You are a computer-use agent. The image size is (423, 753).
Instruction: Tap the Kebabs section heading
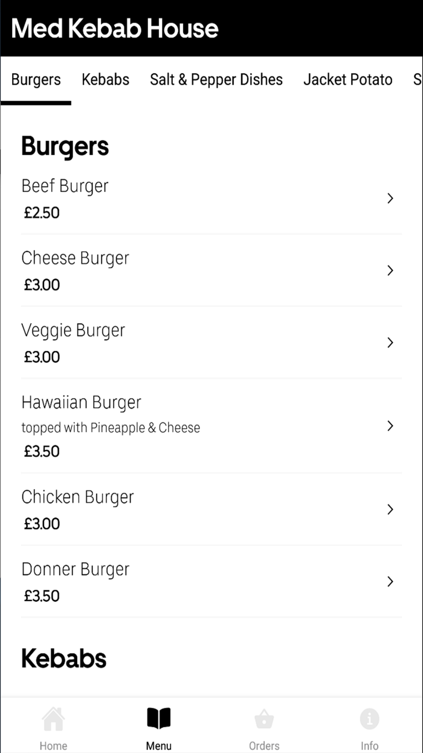tap(63, 658)
